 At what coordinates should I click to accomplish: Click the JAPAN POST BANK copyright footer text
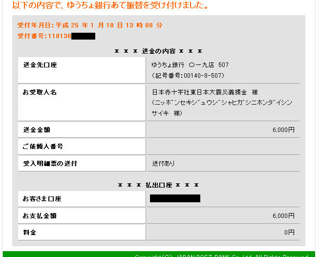tap(221, 256)
